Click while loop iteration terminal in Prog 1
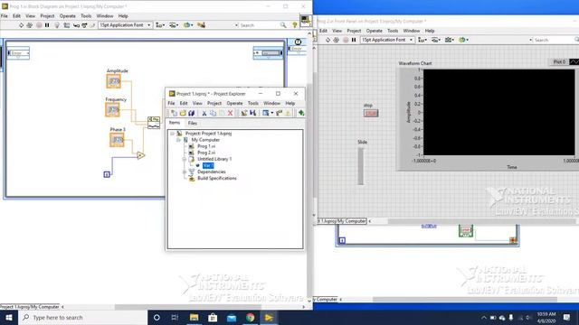 coord(107,174)
